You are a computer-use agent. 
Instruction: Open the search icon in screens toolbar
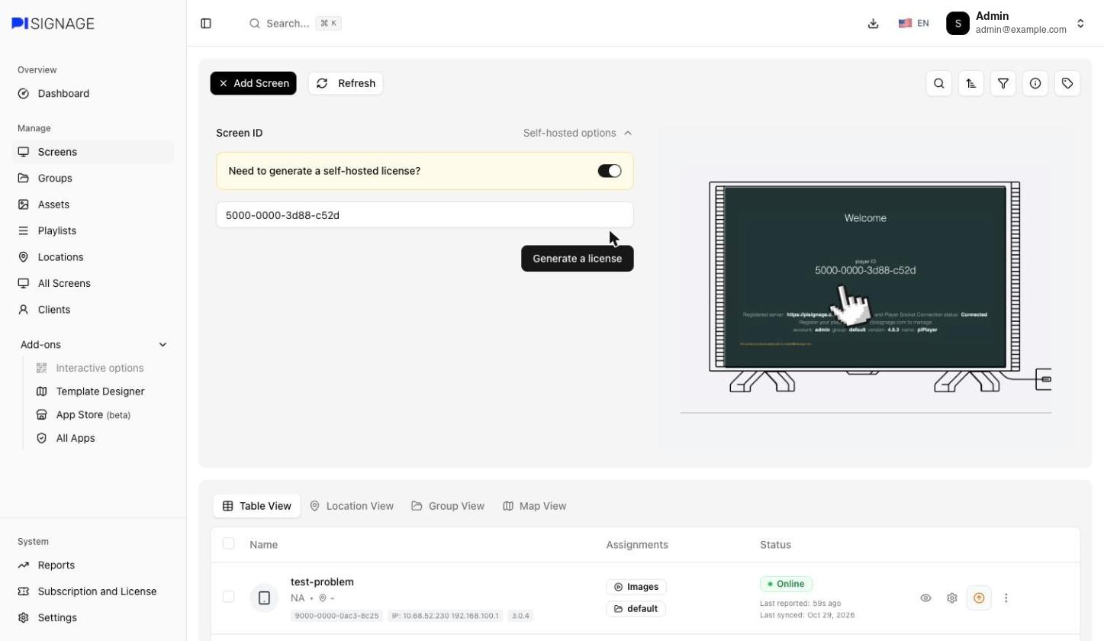point(939,83)
